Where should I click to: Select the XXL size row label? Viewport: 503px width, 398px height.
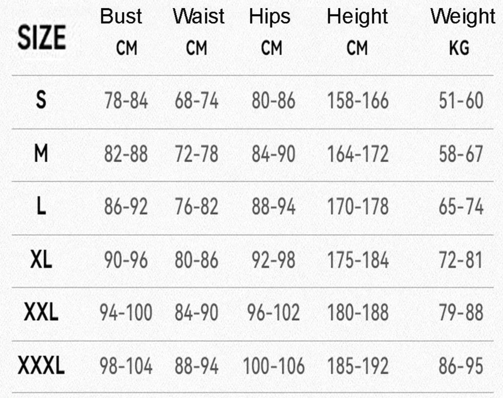click(41, 312)
